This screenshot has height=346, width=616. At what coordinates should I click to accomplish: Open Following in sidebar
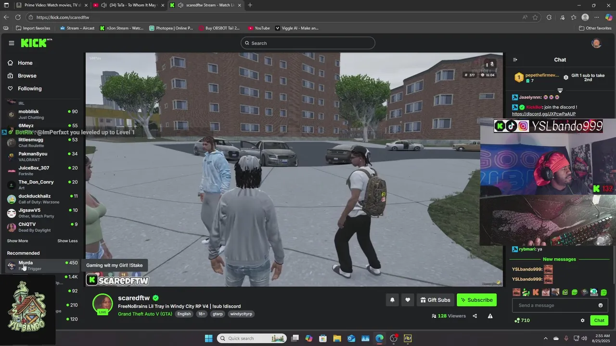pyautogui.click(x=25, y=88)
